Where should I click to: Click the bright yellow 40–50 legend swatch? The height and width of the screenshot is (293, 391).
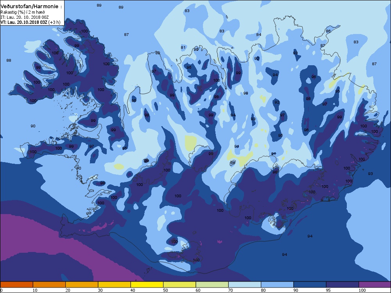point(147,284)
